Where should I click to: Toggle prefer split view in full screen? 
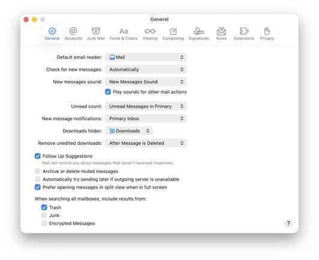coord(37,187)
